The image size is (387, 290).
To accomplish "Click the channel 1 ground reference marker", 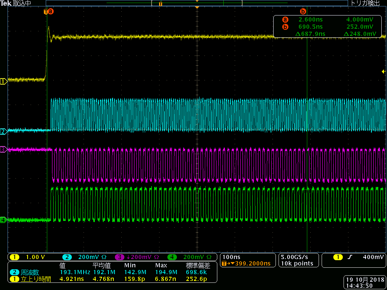I will (3, 81).
